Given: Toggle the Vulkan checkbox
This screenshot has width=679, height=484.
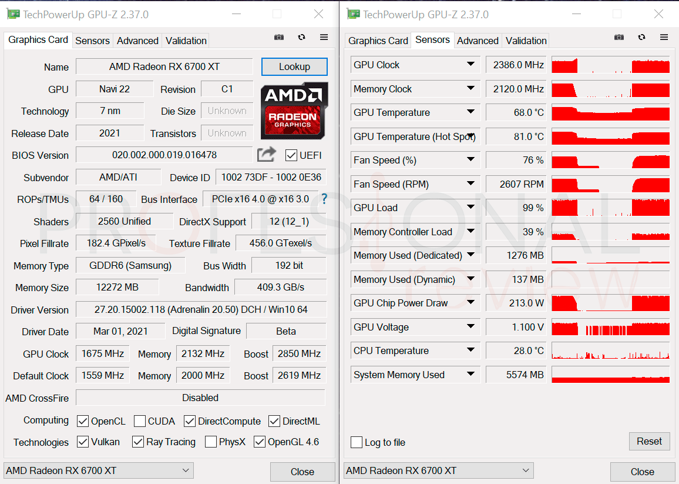Looking at the screenshot, I should (83, 442).
